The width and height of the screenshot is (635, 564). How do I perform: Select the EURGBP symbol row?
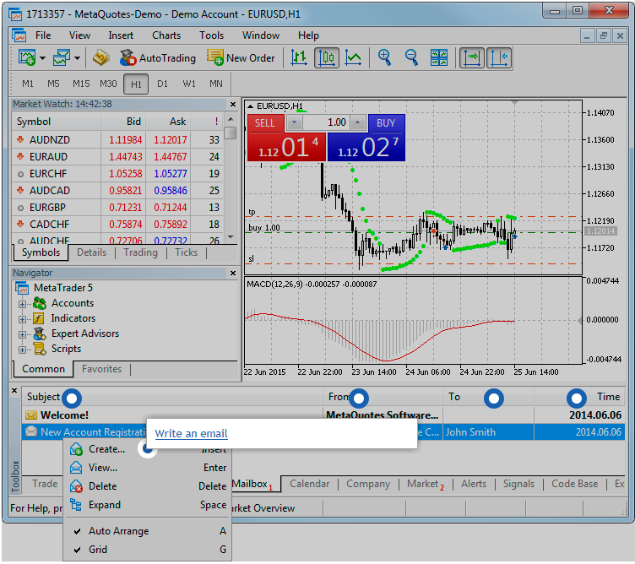pos(118,208)
